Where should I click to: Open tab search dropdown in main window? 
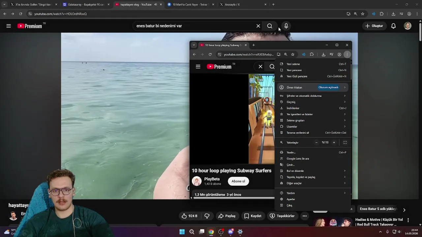tap(4, 5)
